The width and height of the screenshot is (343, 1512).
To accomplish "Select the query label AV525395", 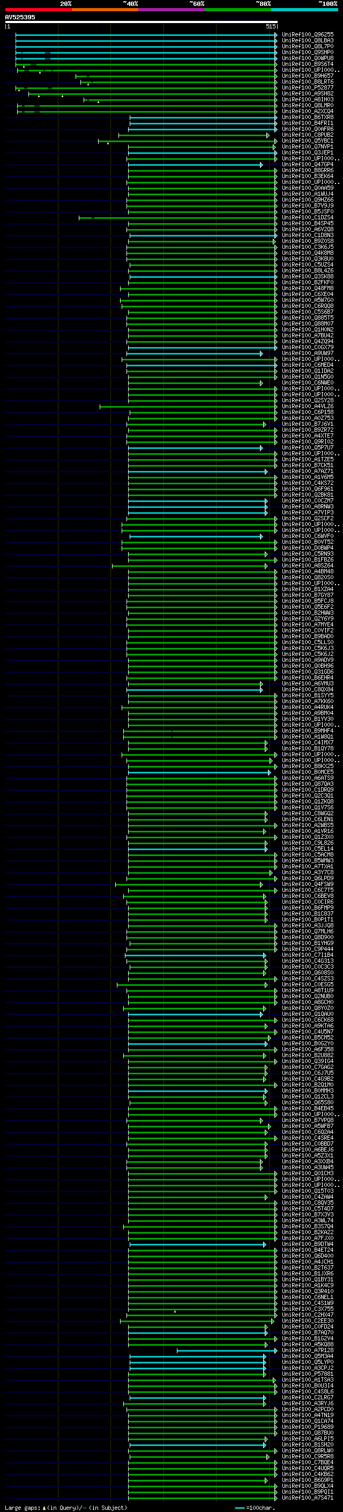I will pyautogui.click(x=20, y=17).
